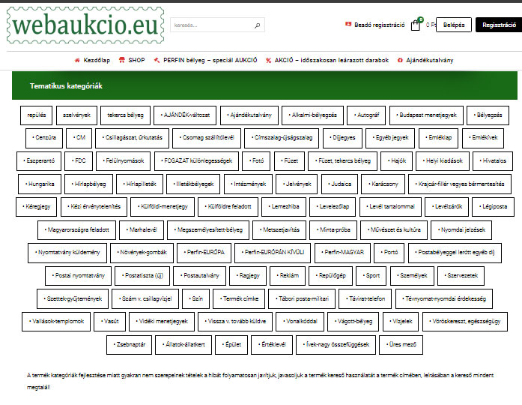Click the Beadó regisztráció flag icon
Screen dimensions: 522x405
(348, 24)
